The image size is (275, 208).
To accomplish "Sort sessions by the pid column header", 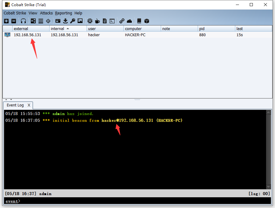I will pyautogui.click(x=216, y=29).
